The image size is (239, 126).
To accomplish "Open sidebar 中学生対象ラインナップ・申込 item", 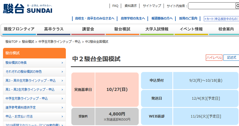I will click(35, 99).
